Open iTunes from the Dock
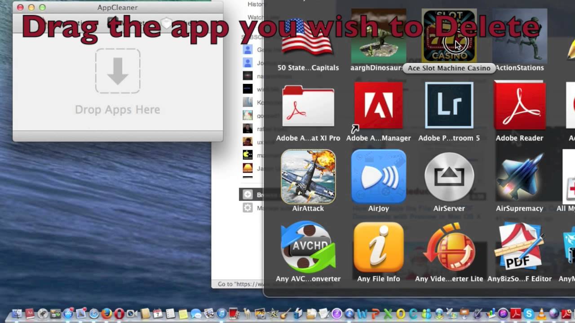Screen dimensions: 575x323 coord(221,314)
